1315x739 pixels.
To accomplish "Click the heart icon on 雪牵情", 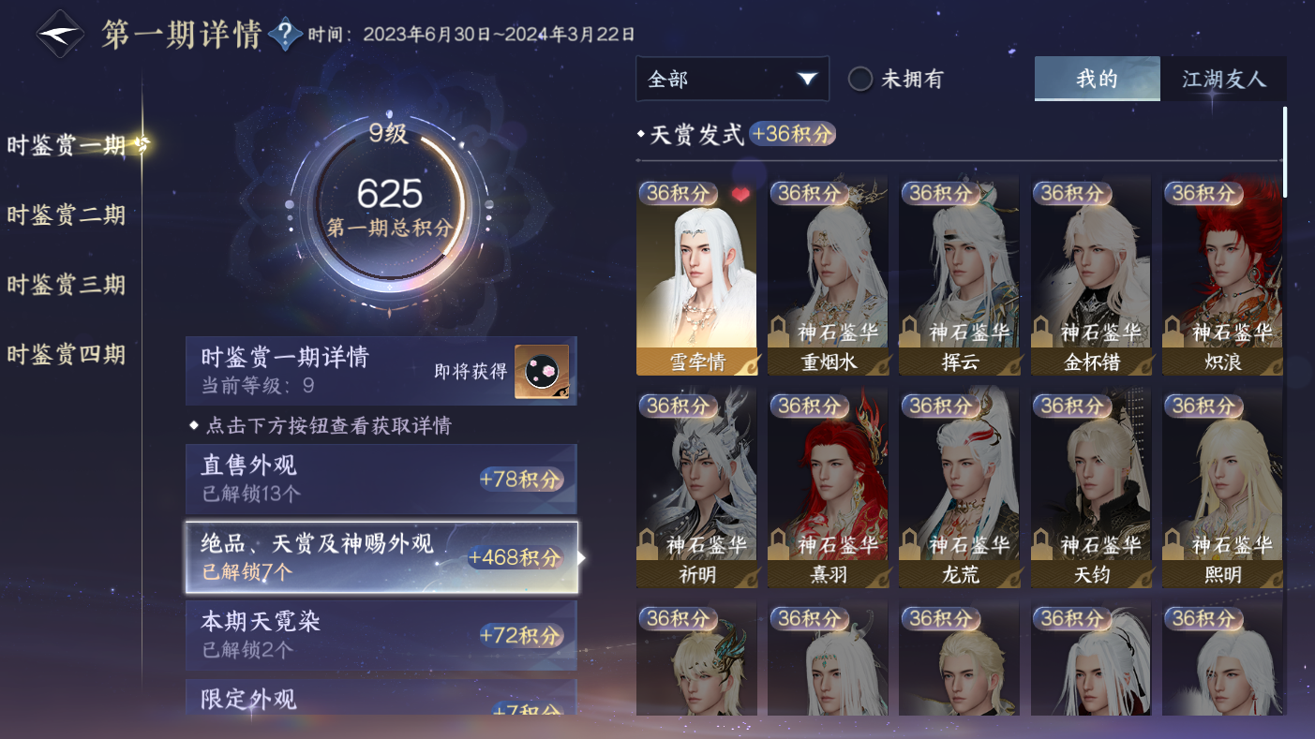I will coord(740,195).
